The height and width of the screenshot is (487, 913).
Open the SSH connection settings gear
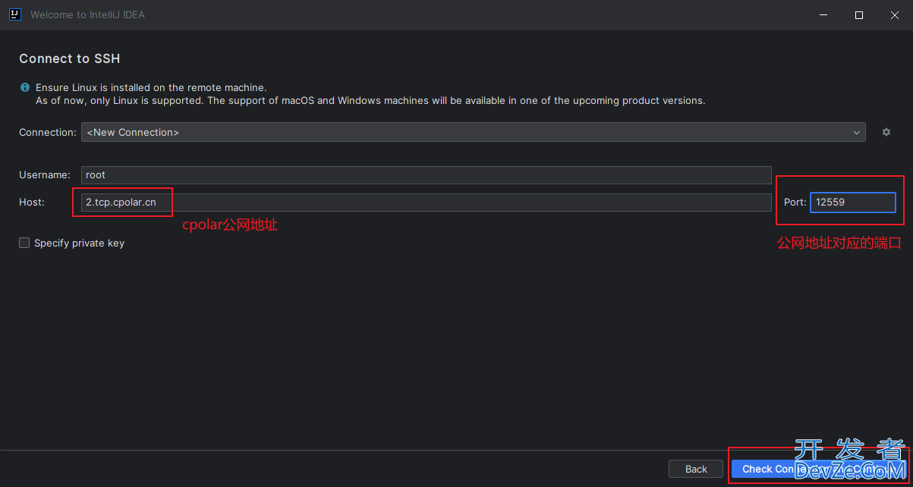[886, 132]
